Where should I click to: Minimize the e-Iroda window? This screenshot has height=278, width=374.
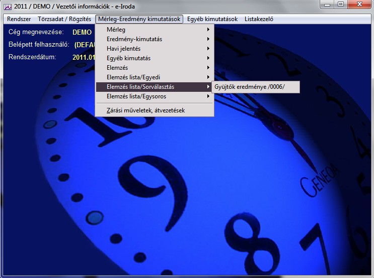coord(328,5)
